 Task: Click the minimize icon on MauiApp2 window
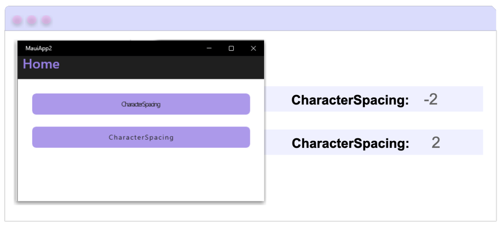click(x=208, y=48)
